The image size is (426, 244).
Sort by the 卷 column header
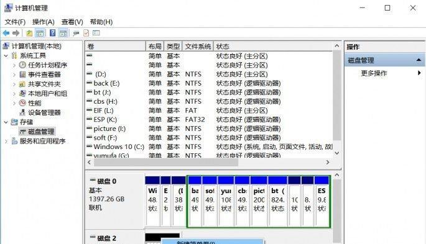tap(115, 47)
